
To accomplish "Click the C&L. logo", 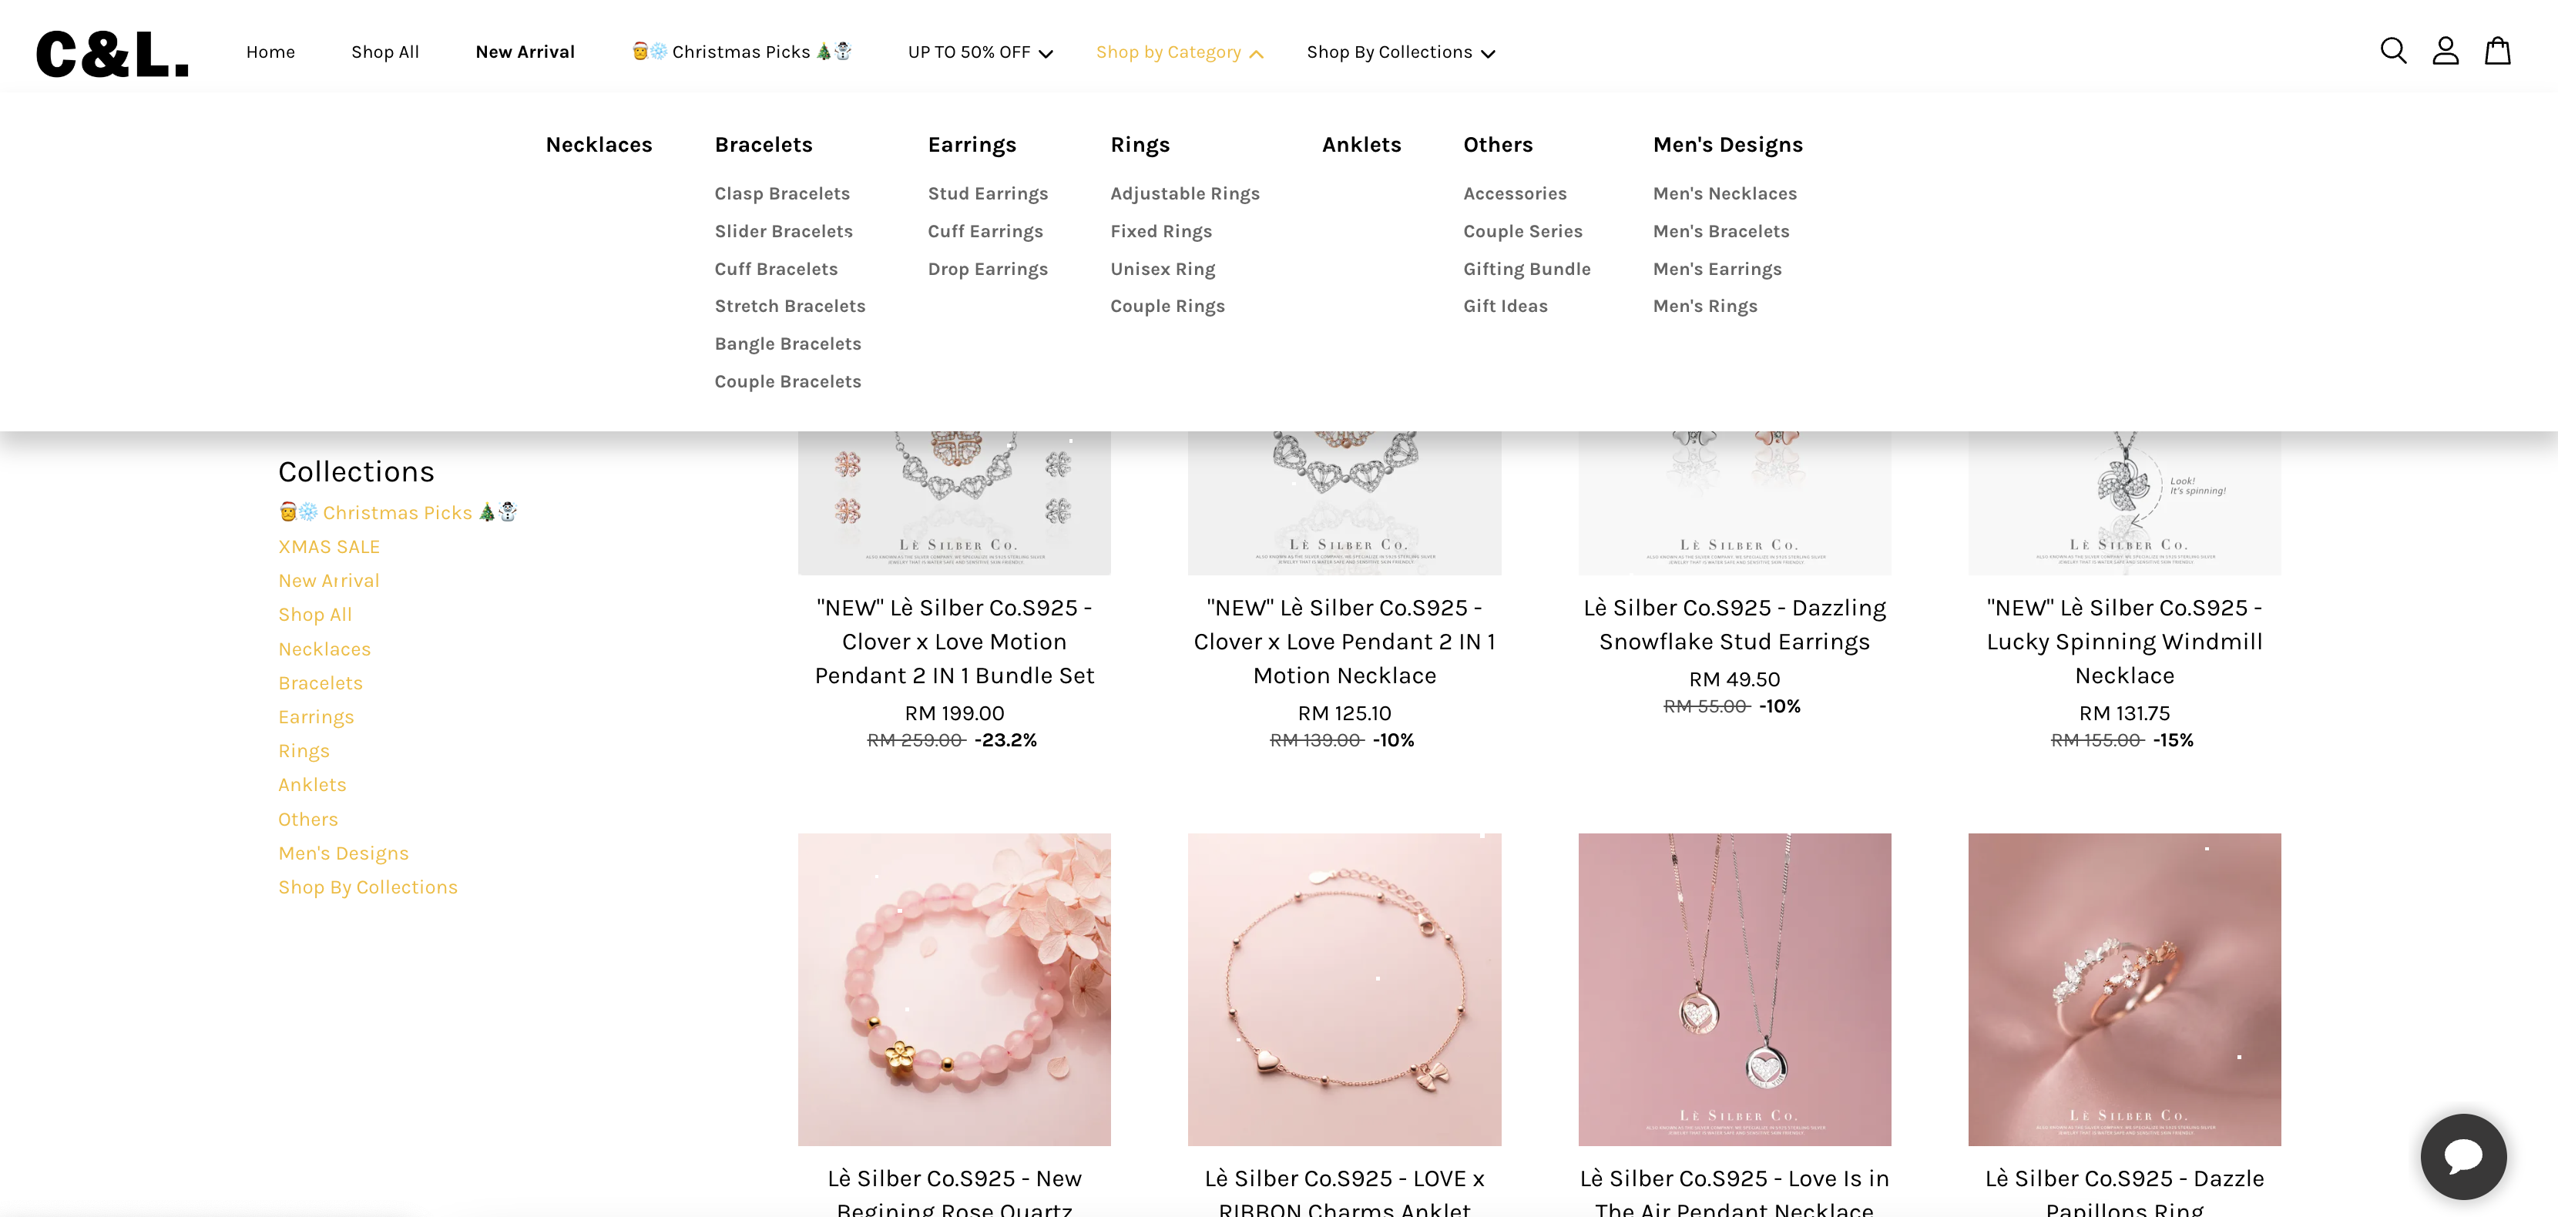I will (112, 54).
